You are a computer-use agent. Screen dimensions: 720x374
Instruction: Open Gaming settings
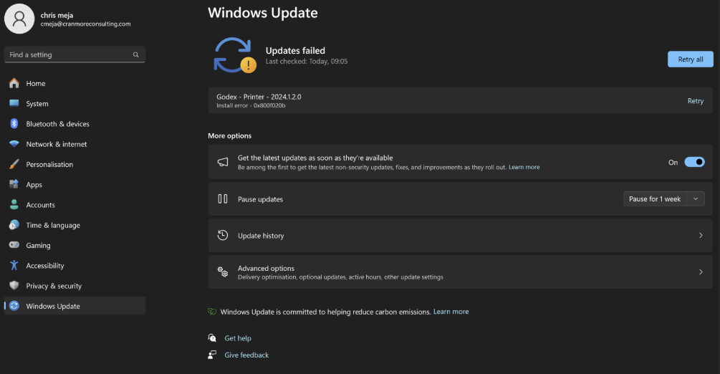[x=75, y=245]
